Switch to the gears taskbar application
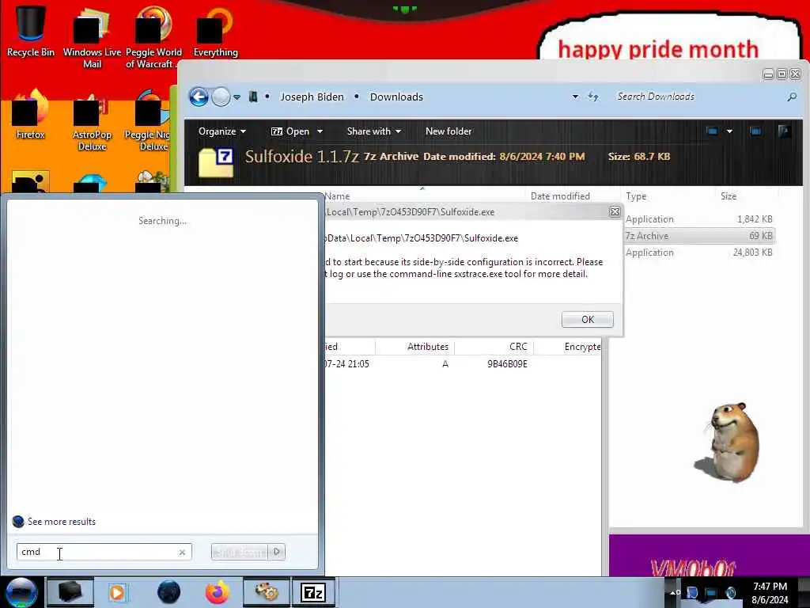The image size is (810, 608). pyautogui.click(x=267, y=592)
